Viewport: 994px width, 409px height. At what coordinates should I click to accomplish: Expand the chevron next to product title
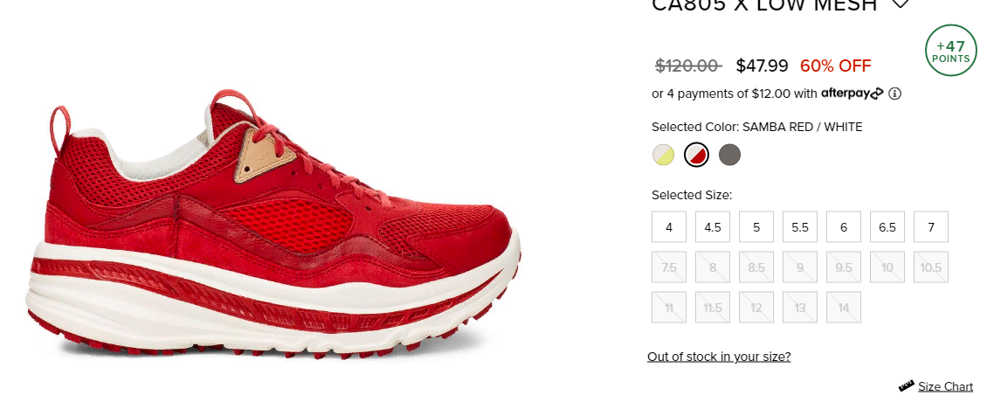pyautogui.click(x=901, y=3)
